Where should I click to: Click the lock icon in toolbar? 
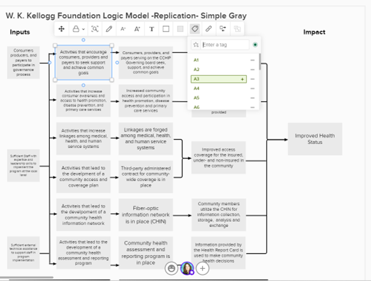(76, 29)
